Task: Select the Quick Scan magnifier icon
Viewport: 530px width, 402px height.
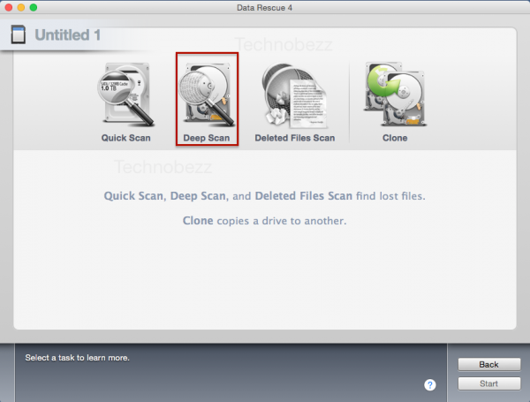Action: [125, 95]
